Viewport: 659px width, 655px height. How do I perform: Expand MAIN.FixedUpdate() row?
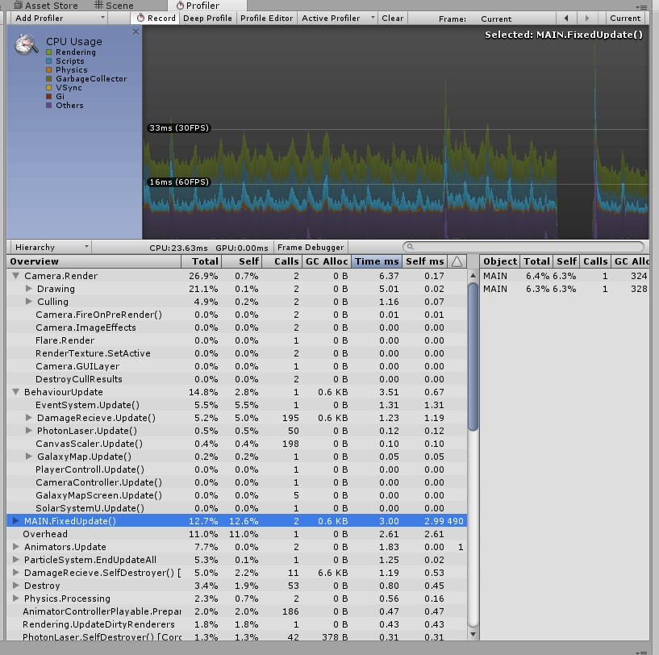16,521
